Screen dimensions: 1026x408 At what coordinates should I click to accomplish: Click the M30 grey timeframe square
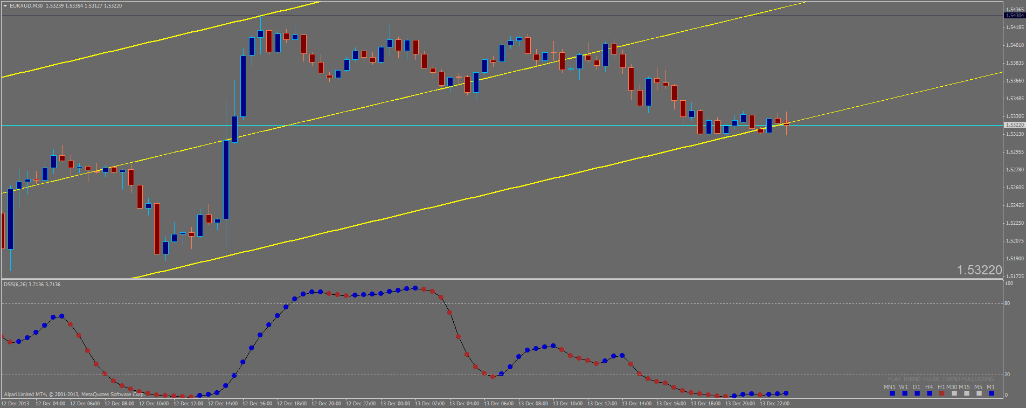(954, 393)
